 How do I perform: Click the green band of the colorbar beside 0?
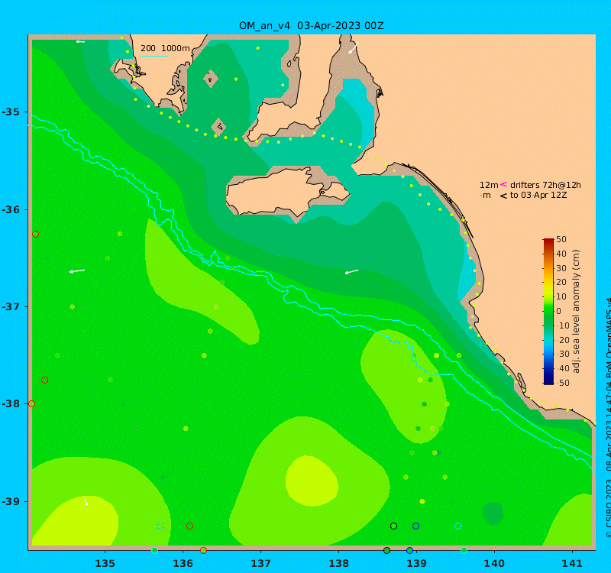pos(548,311)
